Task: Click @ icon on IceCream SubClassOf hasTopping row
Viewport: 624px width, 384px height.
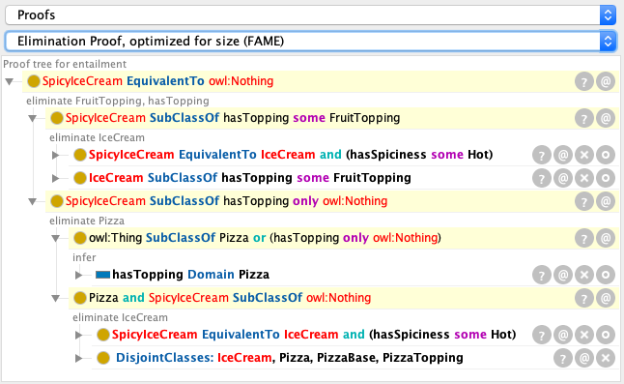Action: coord(563,178)
